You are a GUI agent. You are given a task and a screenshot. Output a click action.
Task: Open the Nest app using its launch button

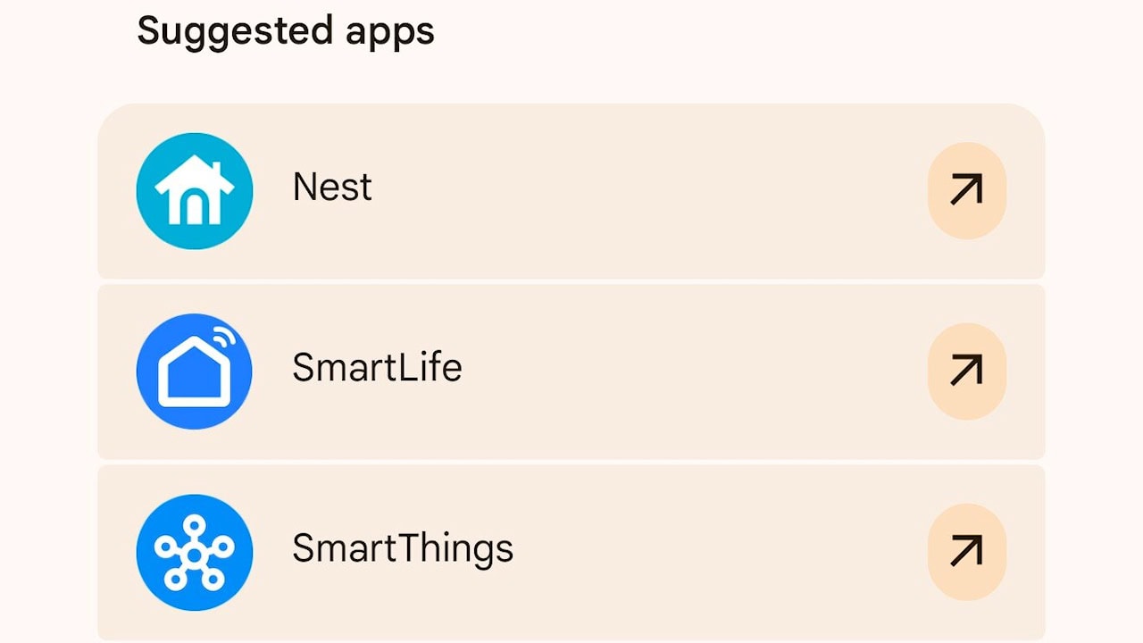tap(967, 190)
